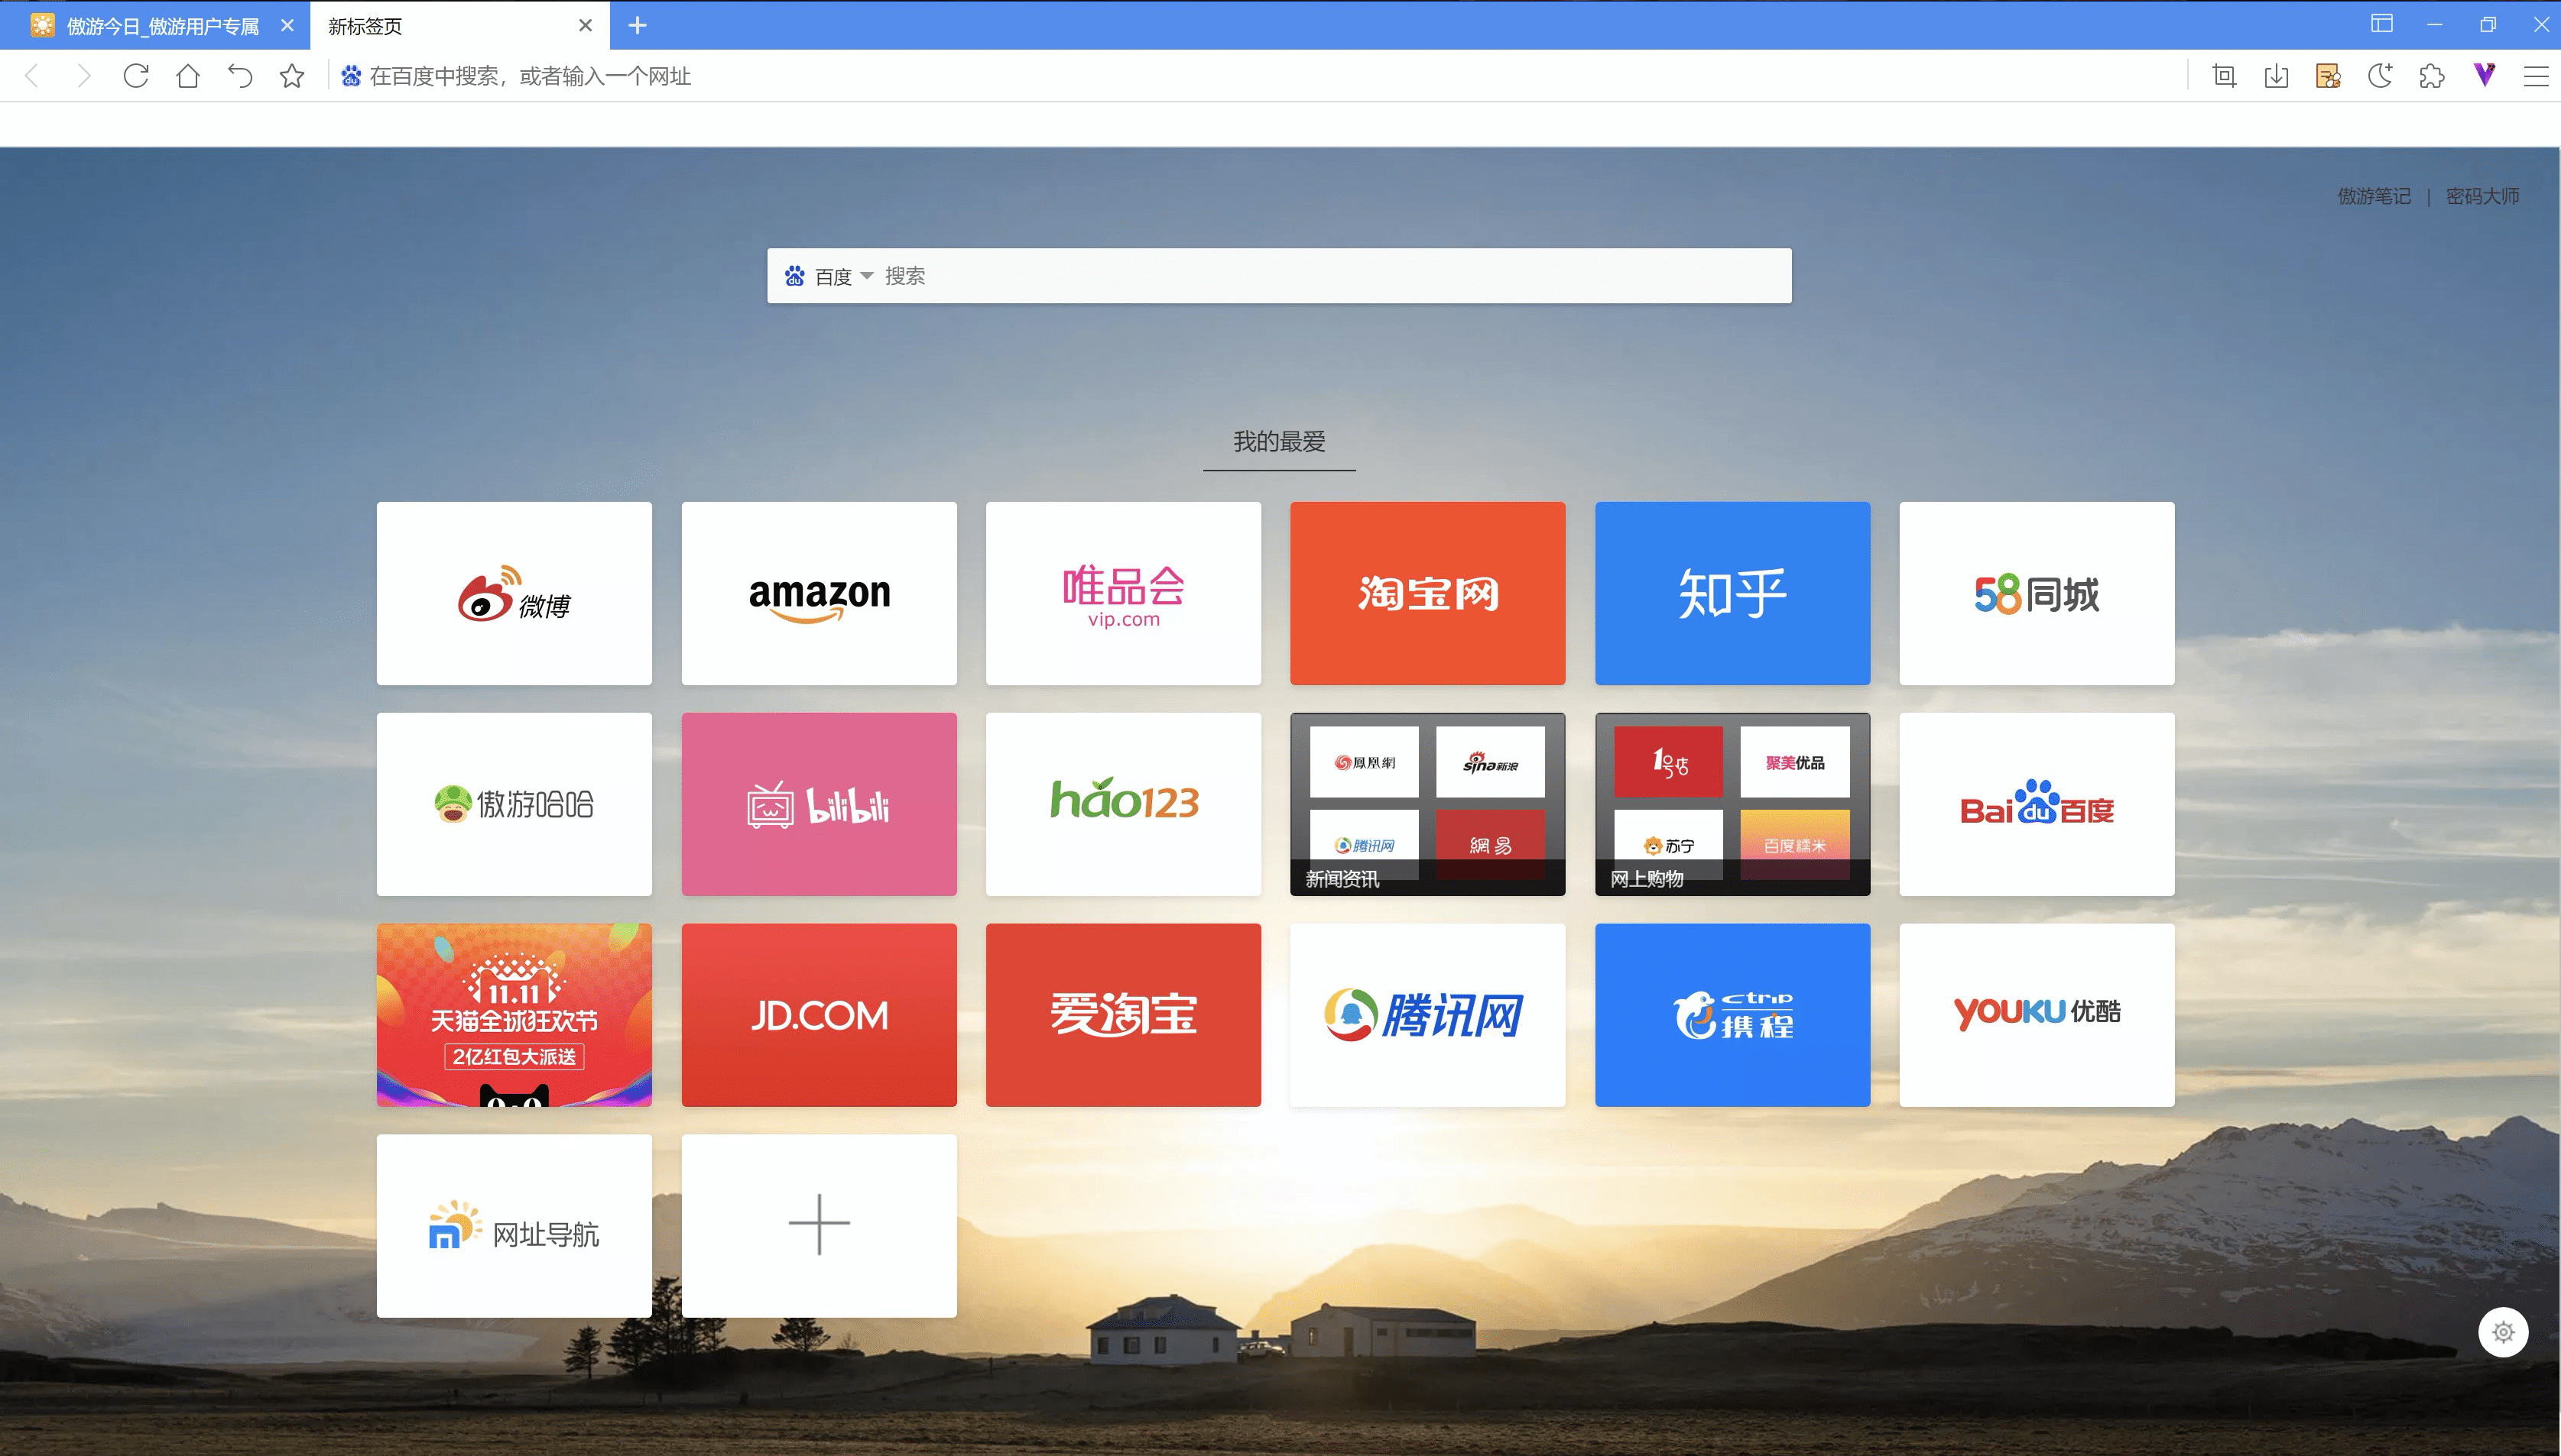This screenshot has width=2561, height=1456.
Task: Click 聚美优品 inside shopping folder
Action: (x=1794, y=762)
